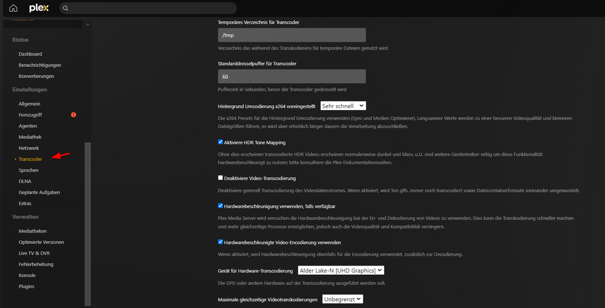This screenshot has width=605, height=308.
Task: Open Allgemein settings
Action: [29, 104]
